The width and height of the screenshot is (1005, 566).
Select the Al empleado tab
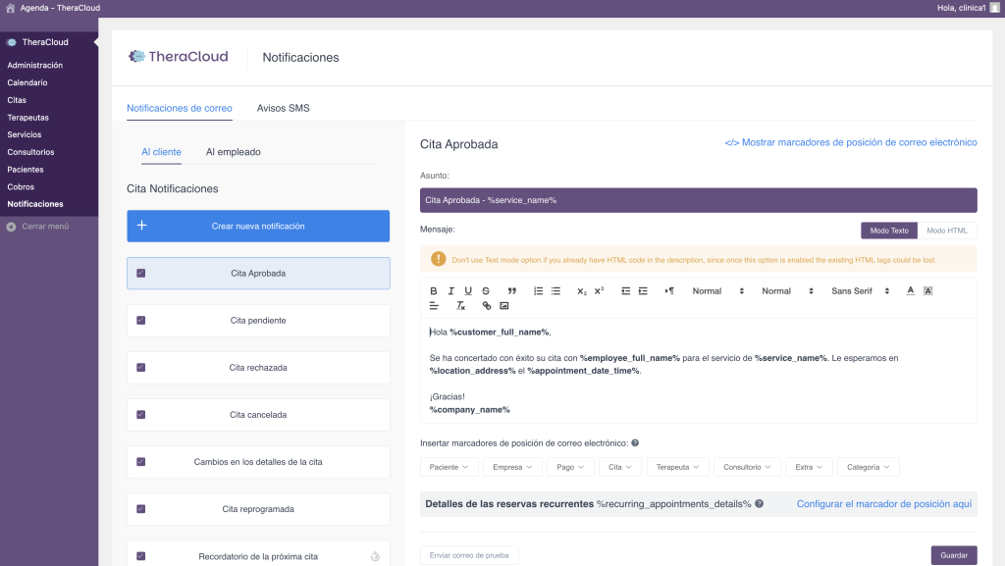pos(233,152)
